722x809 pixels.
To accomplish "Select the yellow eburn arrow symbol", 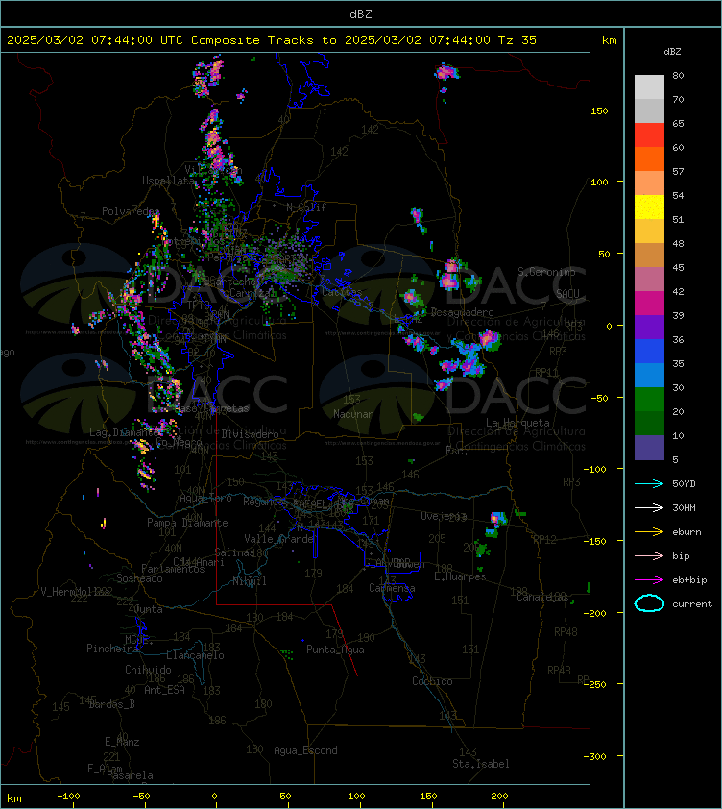I will (x=649, y=532).
